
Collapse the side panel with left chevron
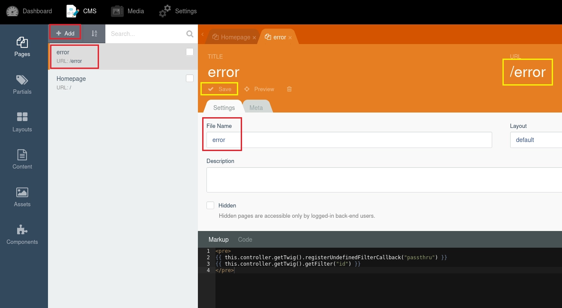tap(202, 34)
